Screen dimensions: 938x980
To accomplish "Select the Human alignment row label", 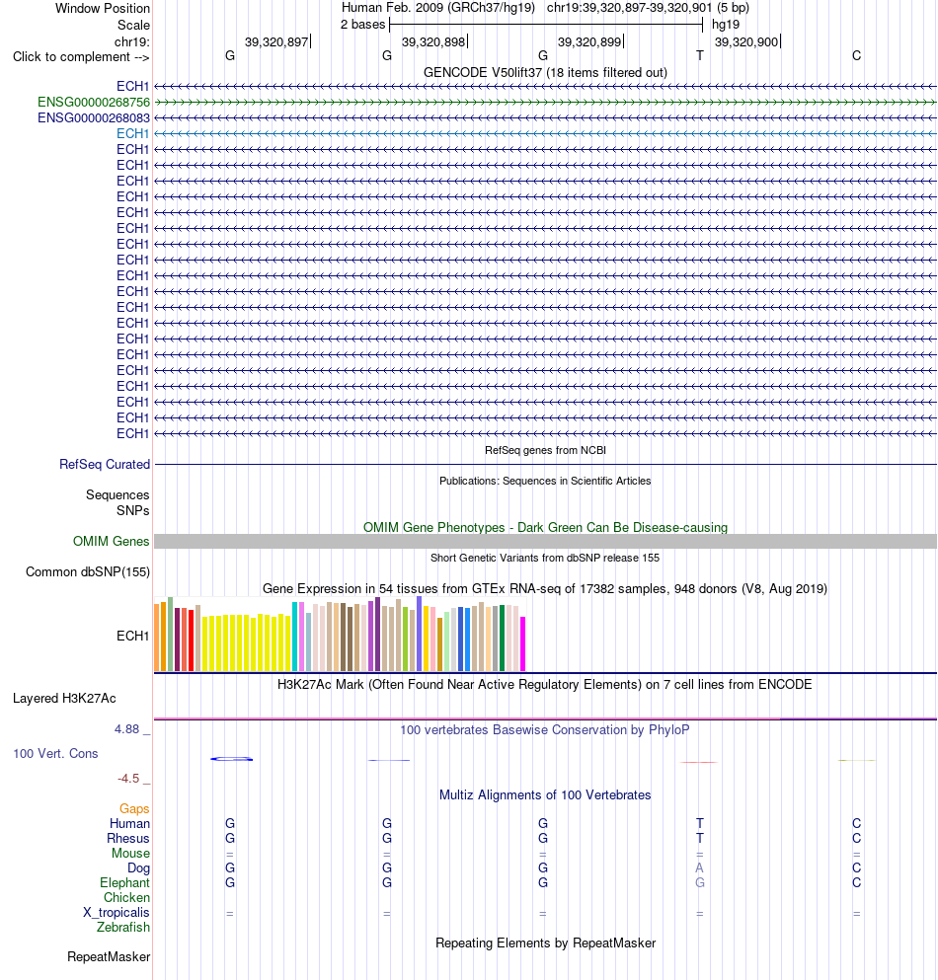I will [x=129, y=824].
